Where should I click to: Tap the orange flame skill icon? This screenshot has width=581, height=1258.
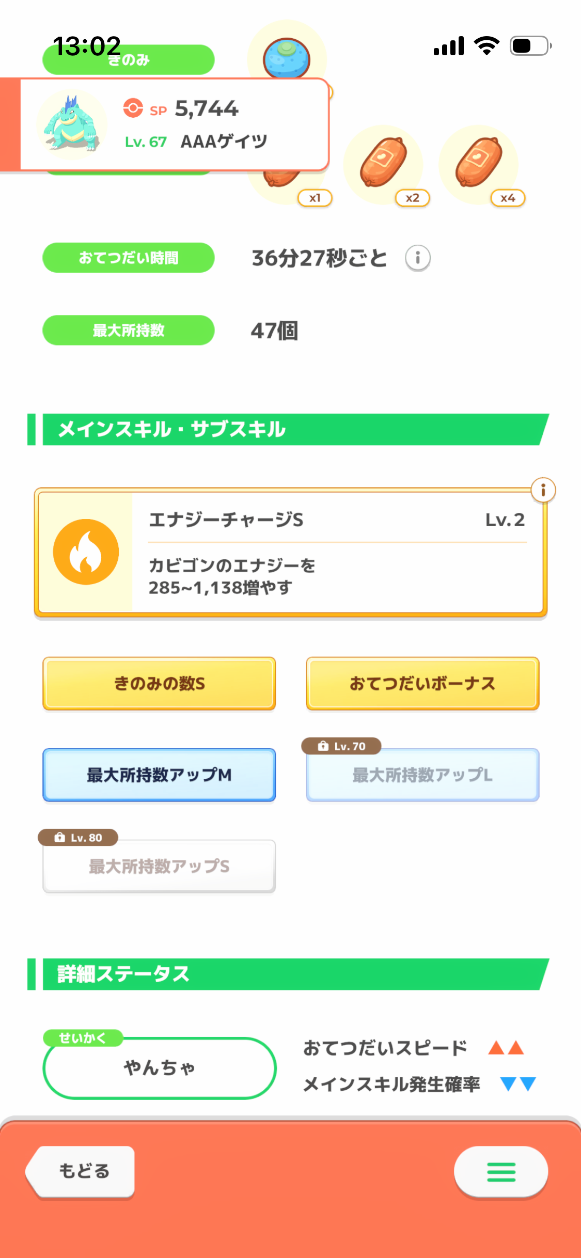86,552
